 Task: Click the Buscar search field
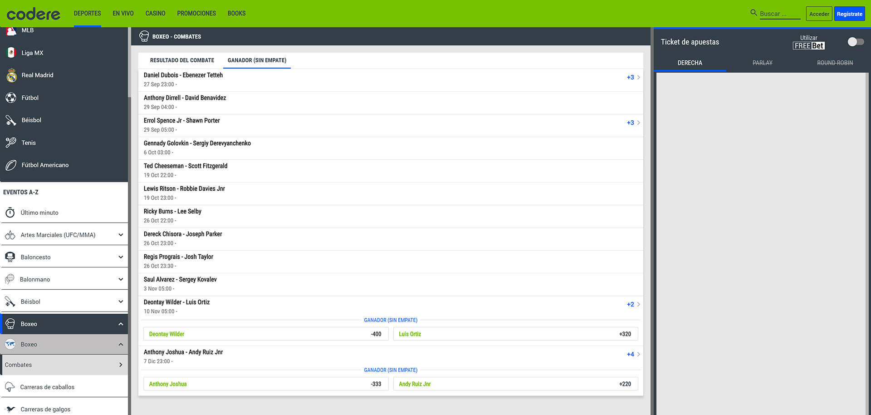(780, 14)
